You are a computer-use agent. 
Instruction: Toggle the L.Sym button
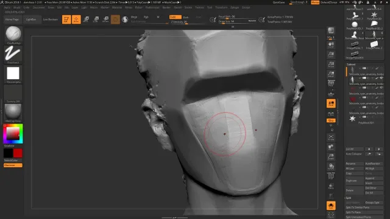331,114
